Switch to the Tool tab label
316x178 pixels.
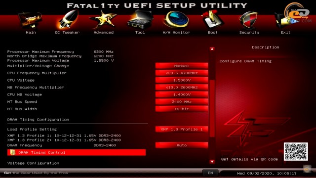(140, 32)
